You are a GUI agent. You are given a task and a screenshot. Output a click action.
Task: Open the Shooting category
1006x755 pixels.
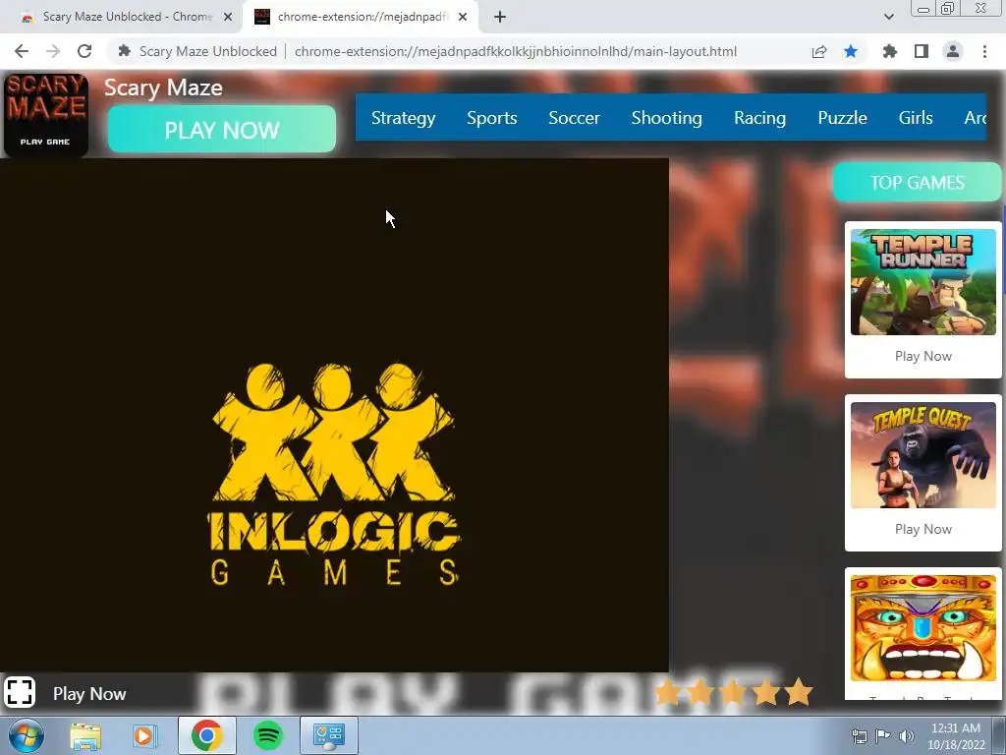click(x=666, y=118)
